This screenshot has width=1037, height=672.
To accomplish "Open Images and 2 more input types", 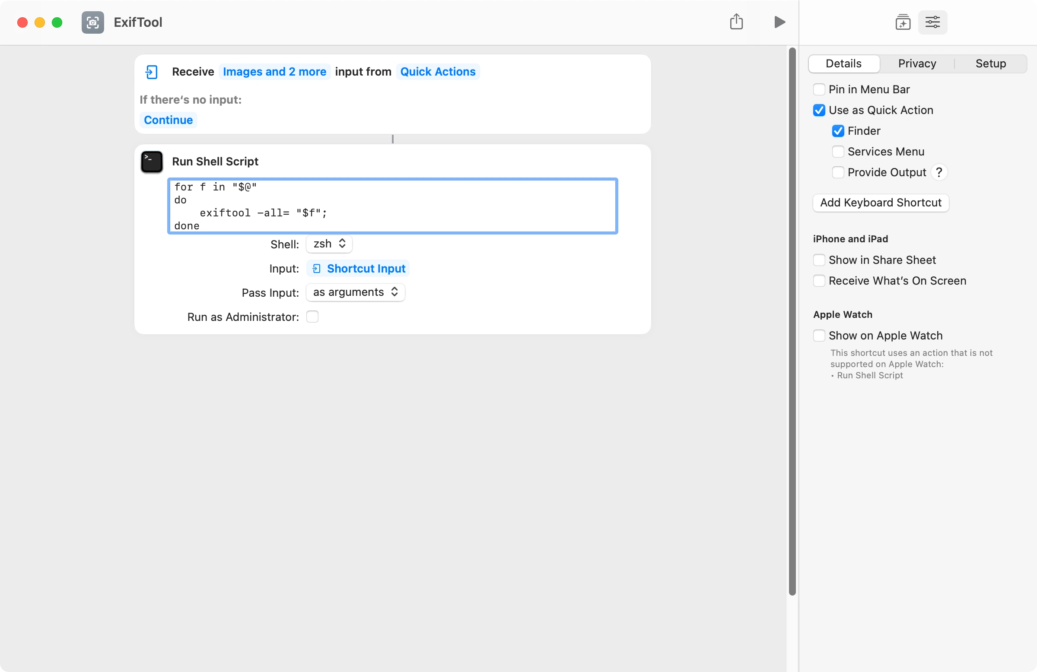I will 274,72.
